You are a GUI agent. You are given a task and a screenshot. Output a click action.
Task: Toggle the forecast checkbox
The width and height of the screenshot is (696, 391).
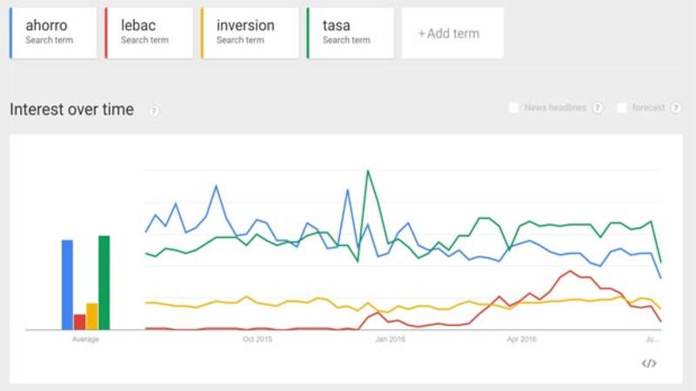622,108
